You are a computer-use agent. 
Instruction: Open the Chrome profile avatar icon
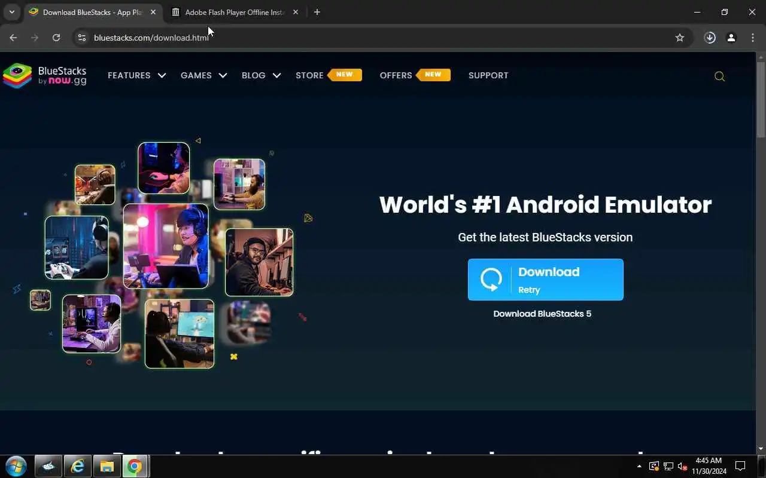pyautogui.click(x=731, y=38)
